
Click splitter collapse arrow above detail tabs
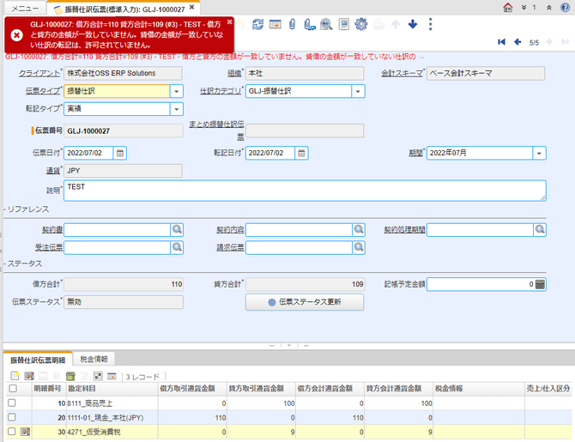pyautogui.click(x=289, y=346)
